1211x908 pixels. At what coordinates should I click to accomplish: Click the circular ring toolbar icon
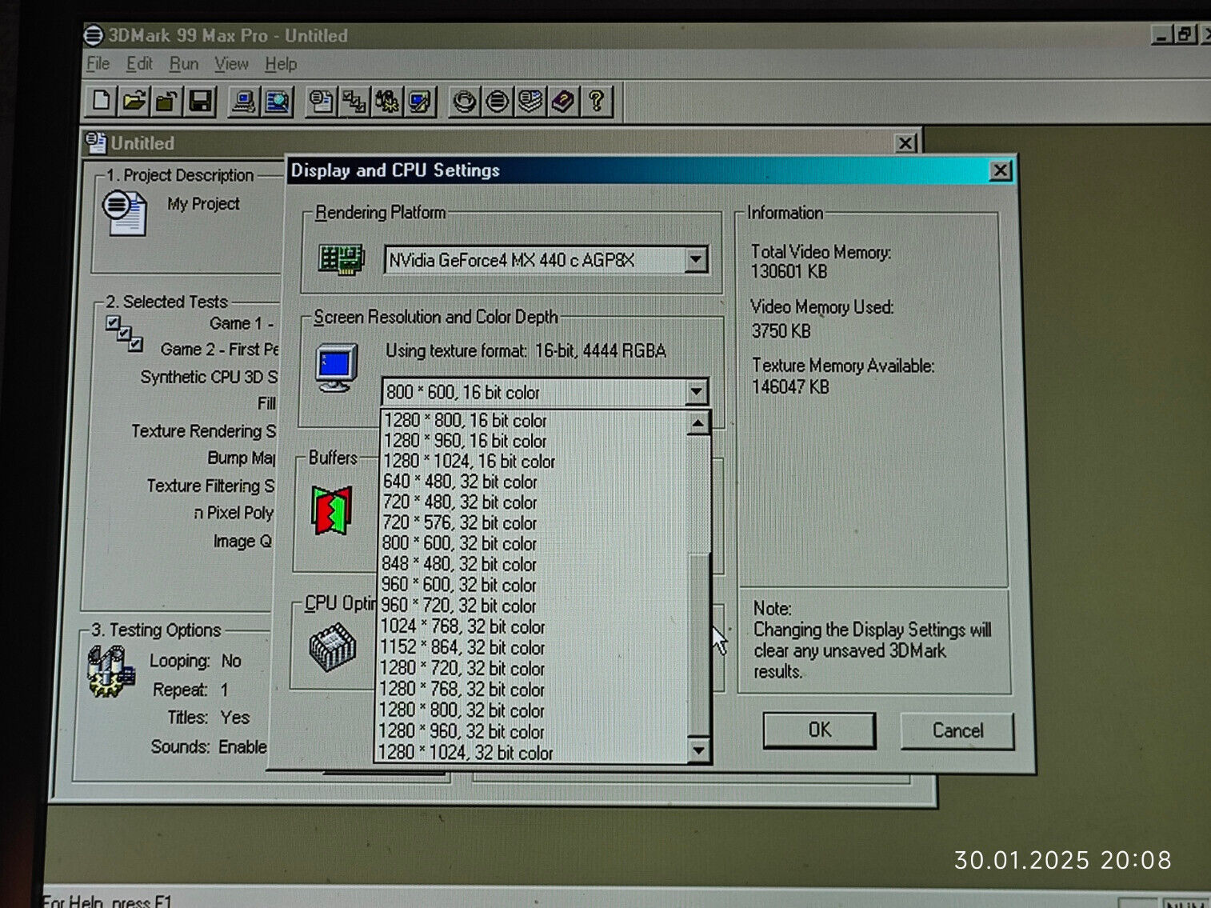(464, 102)
